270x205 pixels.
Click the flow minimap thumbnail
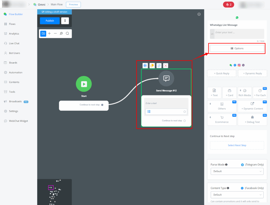pos(55,192)
